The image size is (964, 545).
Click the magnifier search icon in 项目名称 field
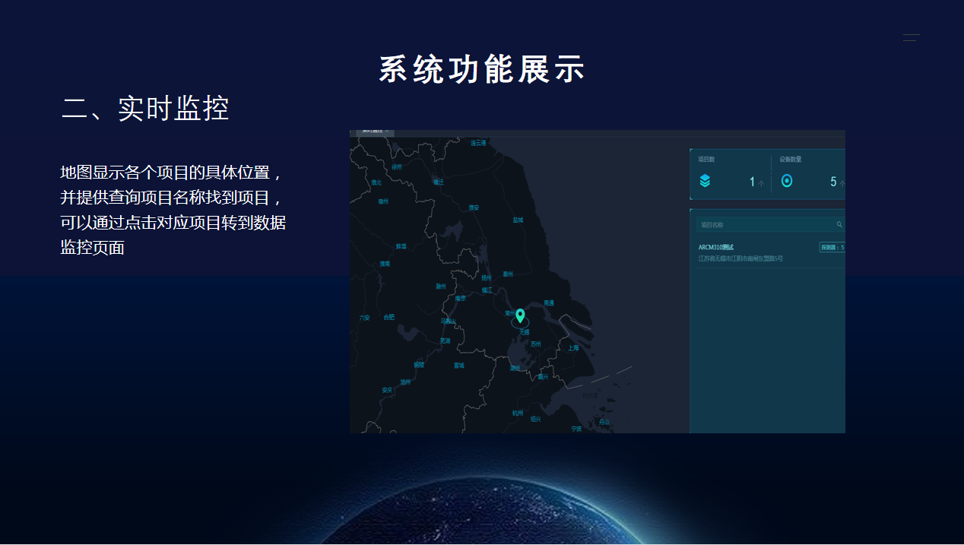[839, 225]
